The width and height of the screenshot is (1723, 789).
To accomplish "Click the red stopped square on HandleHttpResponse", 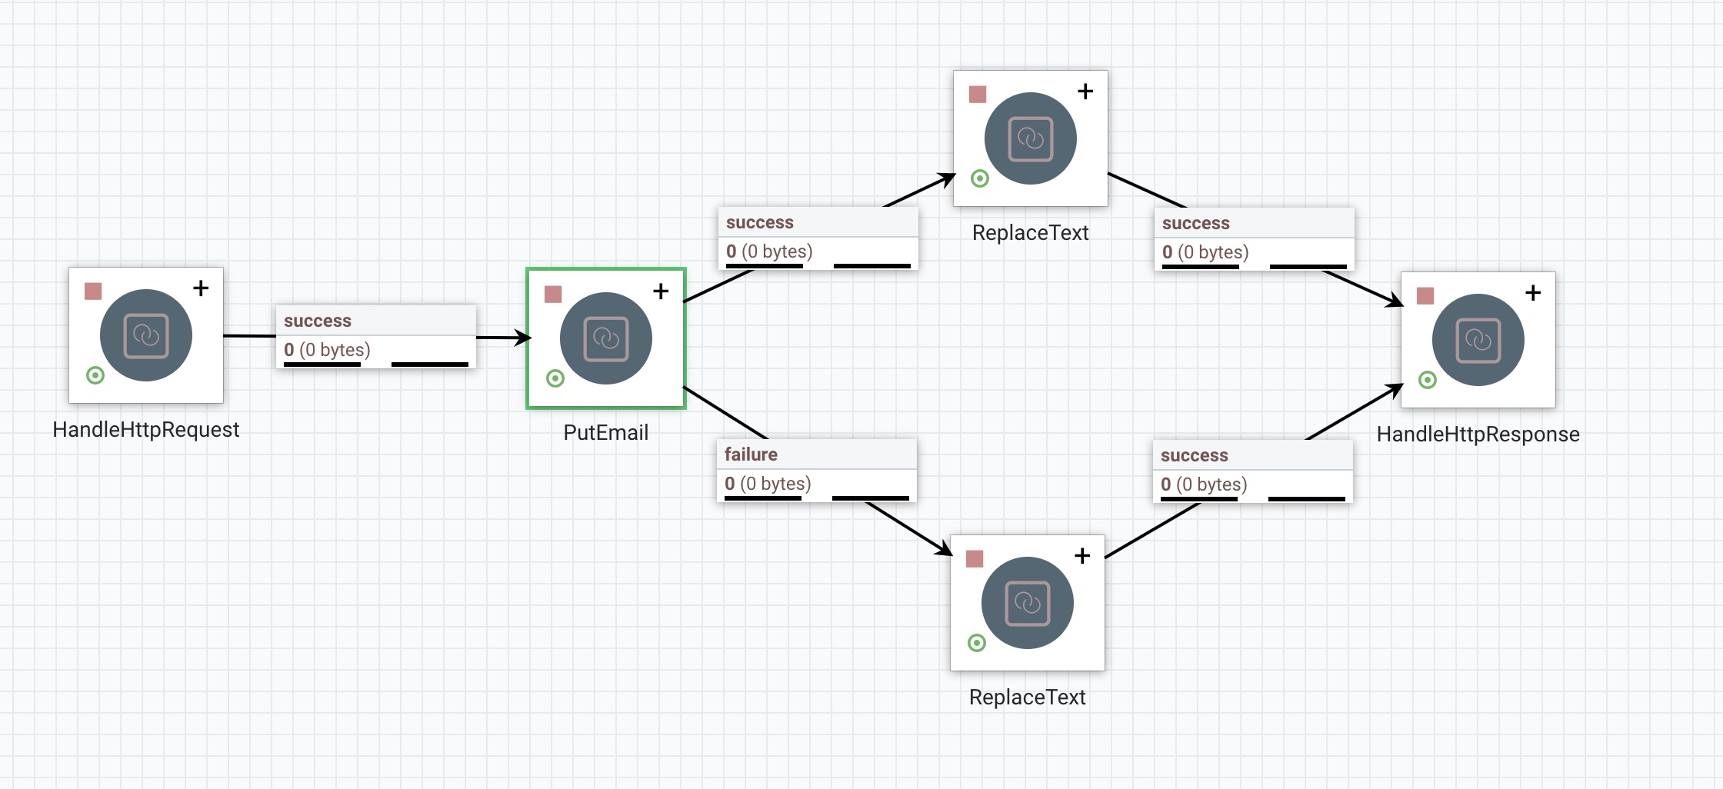I will pos(1425,296).
